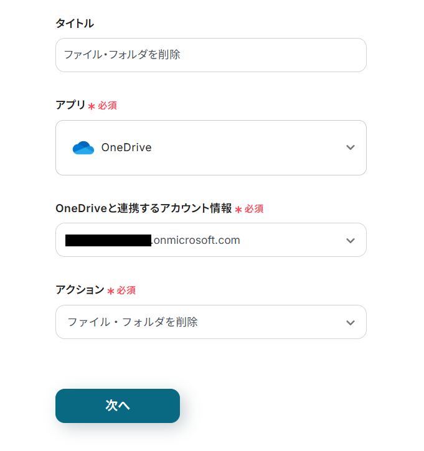Click the 必須 marker next to アプリ
Viewport: 424px width, 451px height.
click(x=107, y=106)
